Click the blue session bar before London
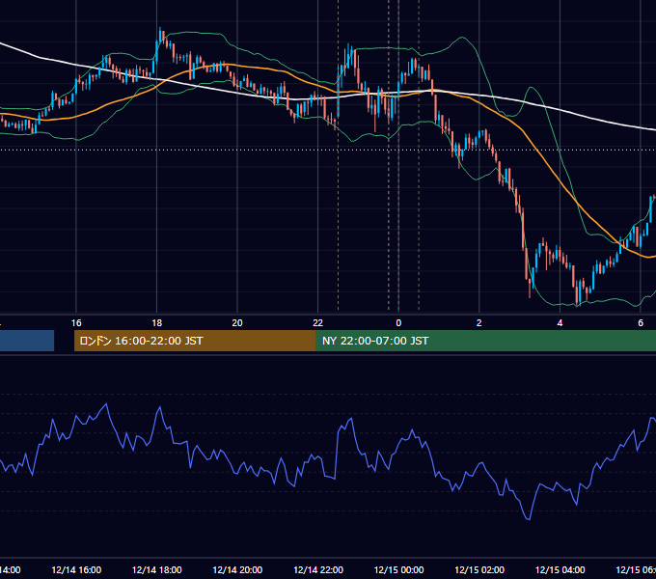This screenshot has height=579, width=656. pos(27,341)
